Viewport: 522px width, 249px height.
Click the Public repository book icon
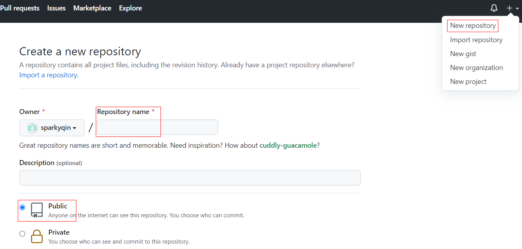click(x=37, y=210)
